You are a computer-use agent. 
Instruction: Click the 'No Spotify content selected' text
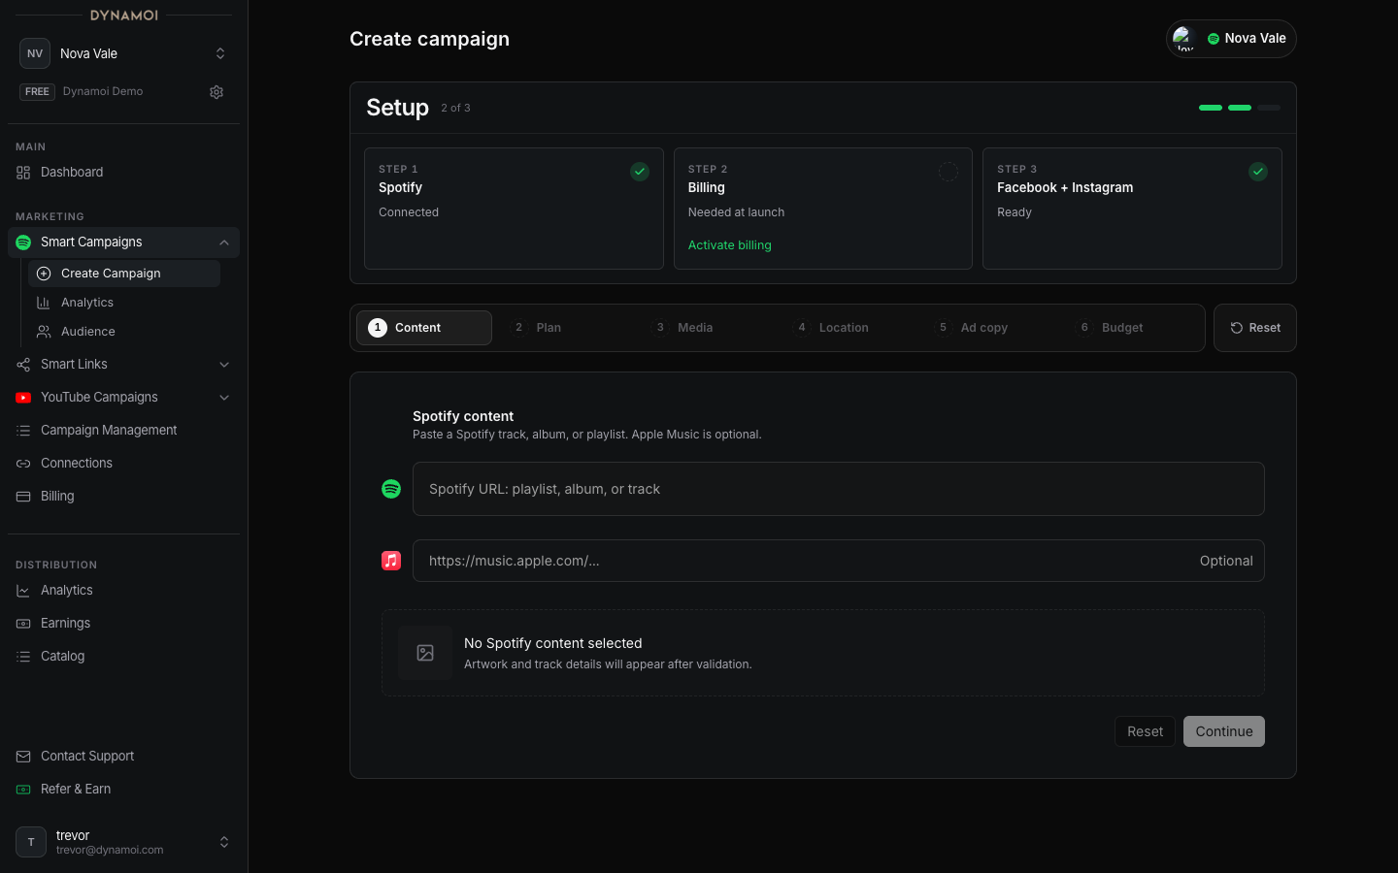pyautogui.click(x=552, y=643)
